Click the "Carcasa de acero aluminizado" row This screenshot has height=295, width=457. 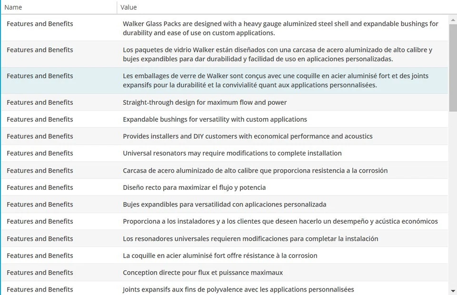click(x=255, y=170)
